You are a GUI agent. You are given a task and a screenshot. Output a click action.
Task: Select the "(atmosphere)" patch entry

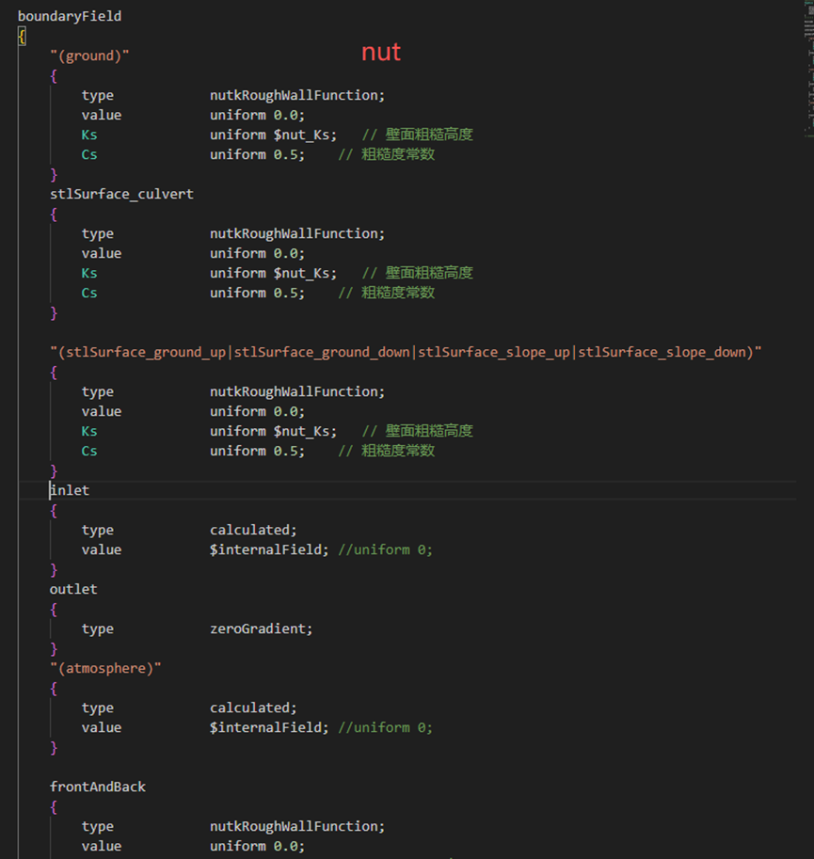click(x=106, y=667)
